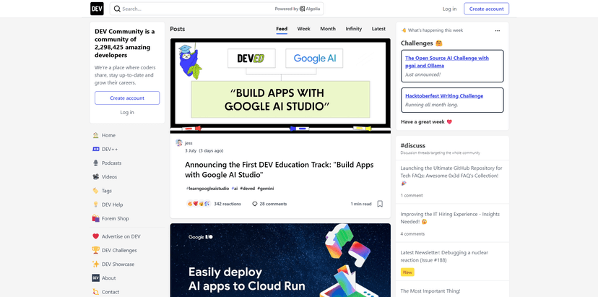Click the 28 comments link
Screen dimensions: 598x297
pyautogui.click(x=269, y=204)
